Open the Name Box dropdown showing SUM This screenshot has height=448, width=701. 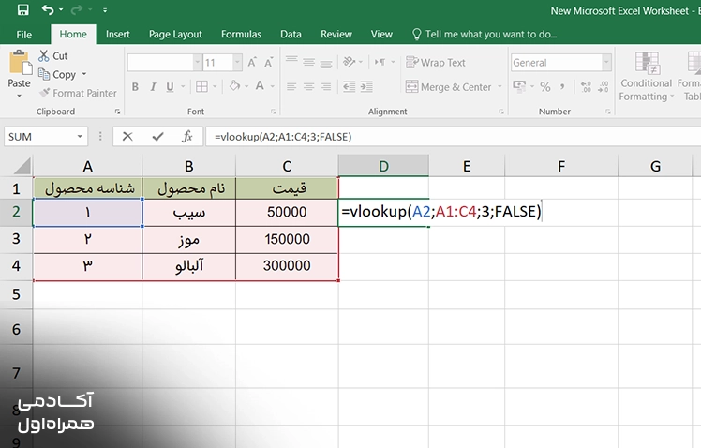point(80,136)
